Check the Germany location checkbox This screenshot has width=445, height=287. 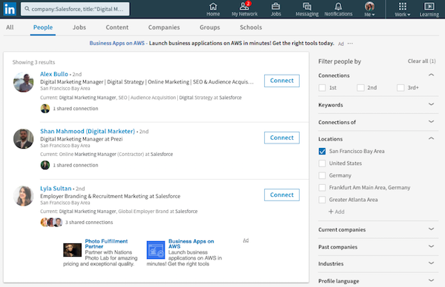point(322,175)
